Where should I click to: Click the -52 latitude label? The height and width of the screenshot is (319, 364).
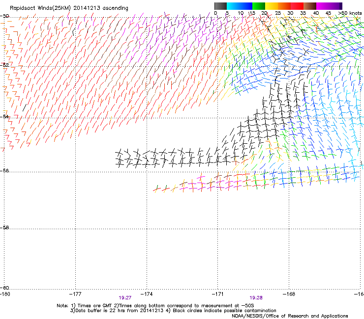point(4,65)
